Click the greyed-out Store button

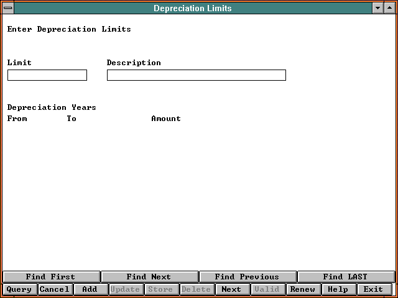[161, 289]
